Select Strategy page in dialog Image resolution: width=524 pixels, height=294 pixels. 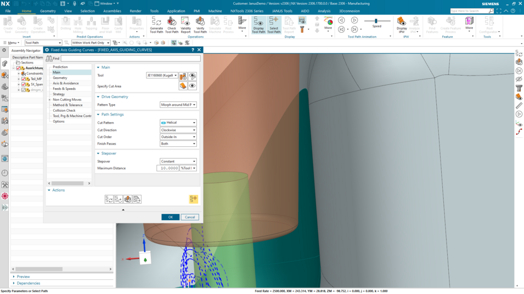click(x=59, y=94)
